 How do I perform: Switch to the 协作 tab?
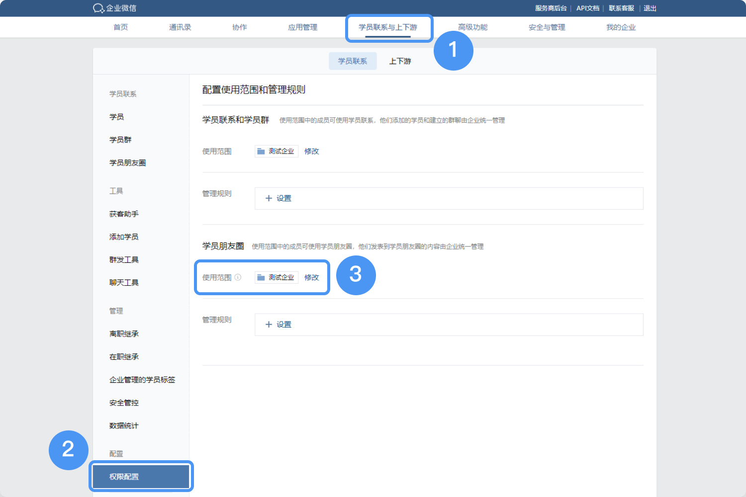[x=240, y=27]
